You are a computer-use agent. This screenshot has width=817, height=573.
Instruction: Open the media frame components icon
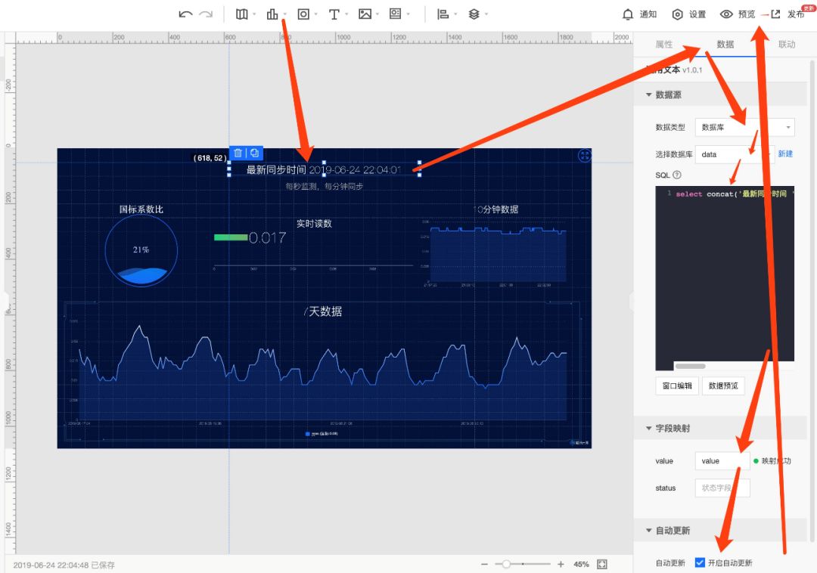click(303, 14)
